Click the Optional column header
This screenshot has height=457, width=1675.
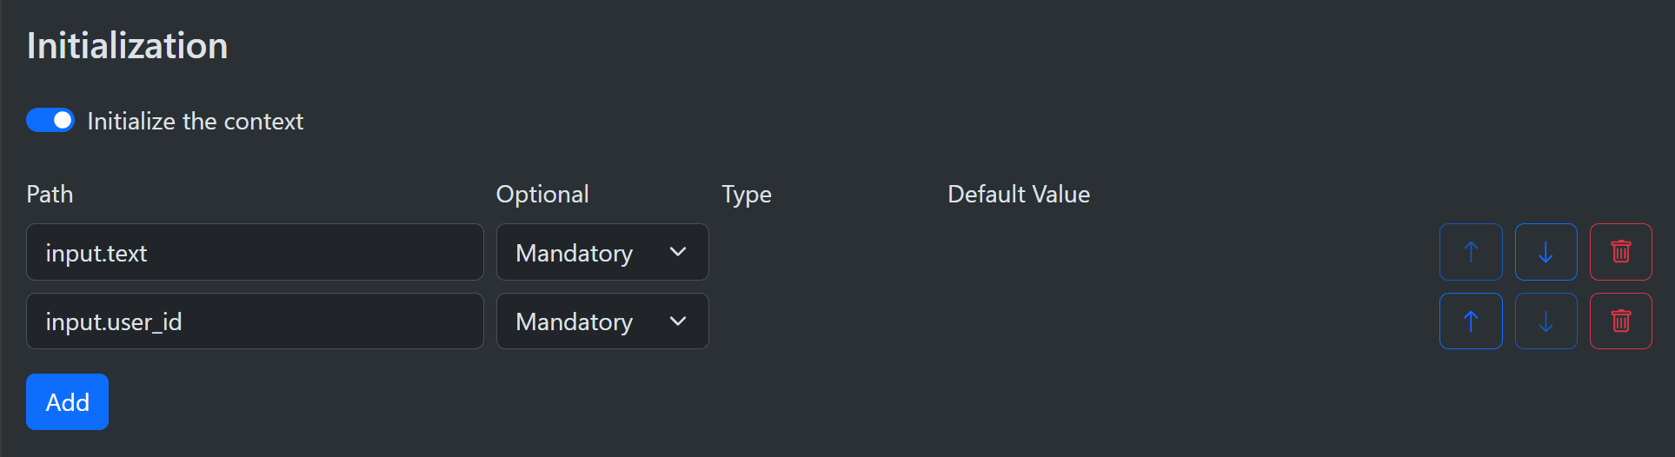542,194
